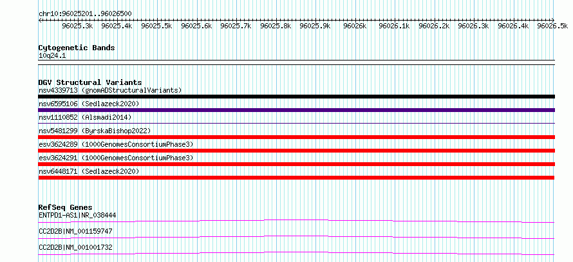This screenshot has height=262, width=573.
Task: Click the 96025.7k ruler tick label
Action: point(236,26)
